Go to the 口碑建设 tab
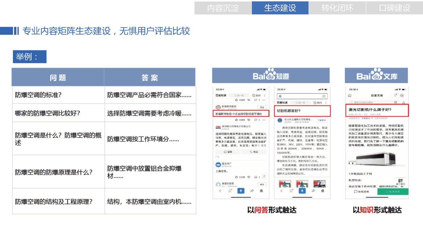Viewport: 423px width, 238px height. 395,8
